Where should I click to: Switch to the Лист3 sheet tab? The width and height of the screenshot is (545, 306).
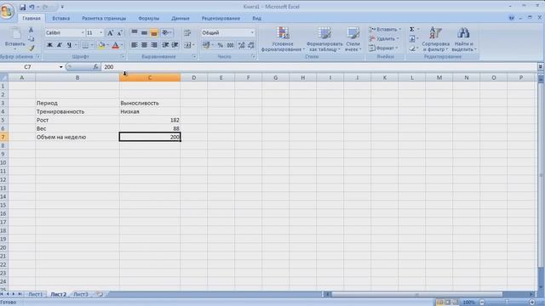click(81, 294)
